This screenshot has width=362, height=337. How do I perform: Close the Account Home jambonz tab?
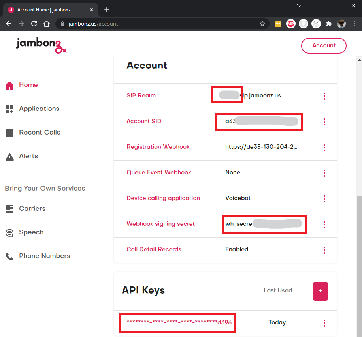(x=92, y=10)
